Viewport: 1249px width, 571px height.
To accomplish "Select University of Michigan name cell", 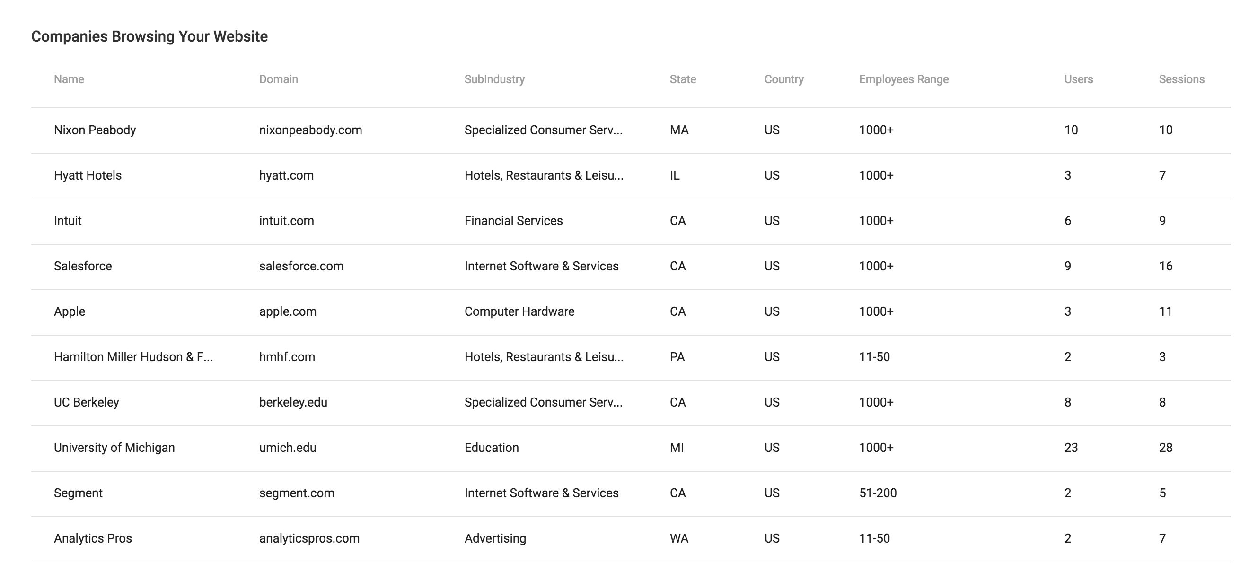I will [x=114, y=448].
